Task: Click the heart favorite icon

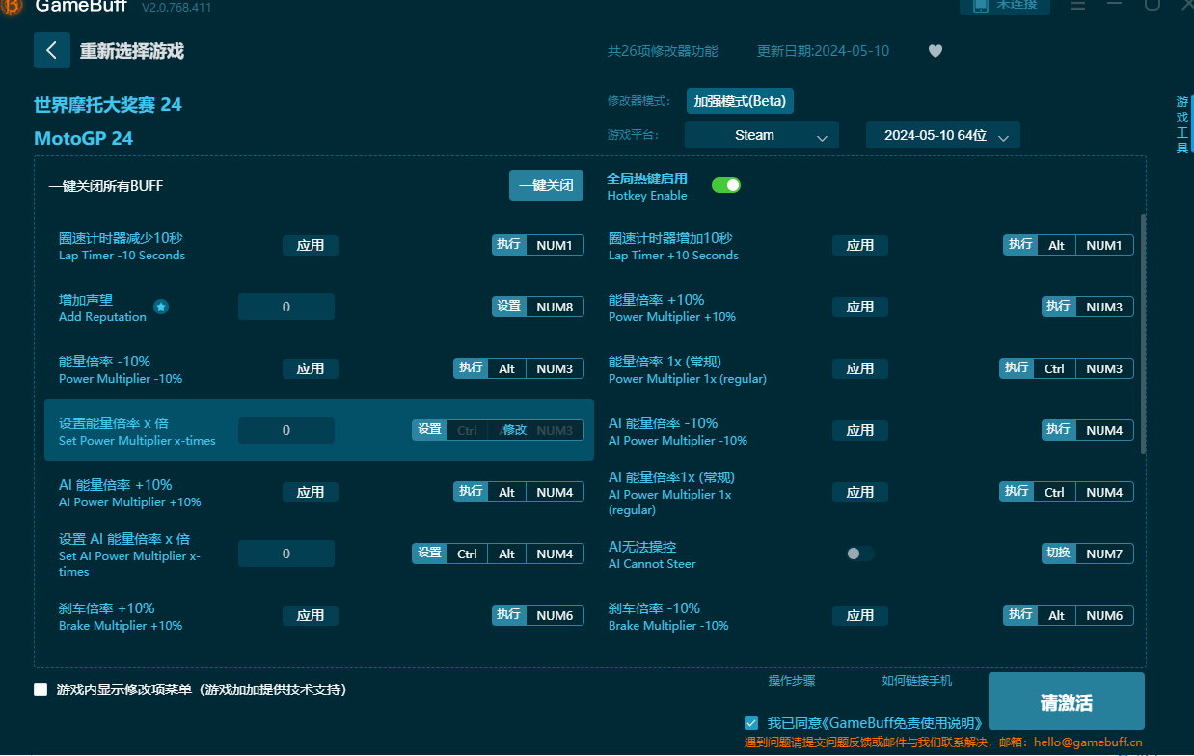Action: pyautogui.click(x=936, y=51)
